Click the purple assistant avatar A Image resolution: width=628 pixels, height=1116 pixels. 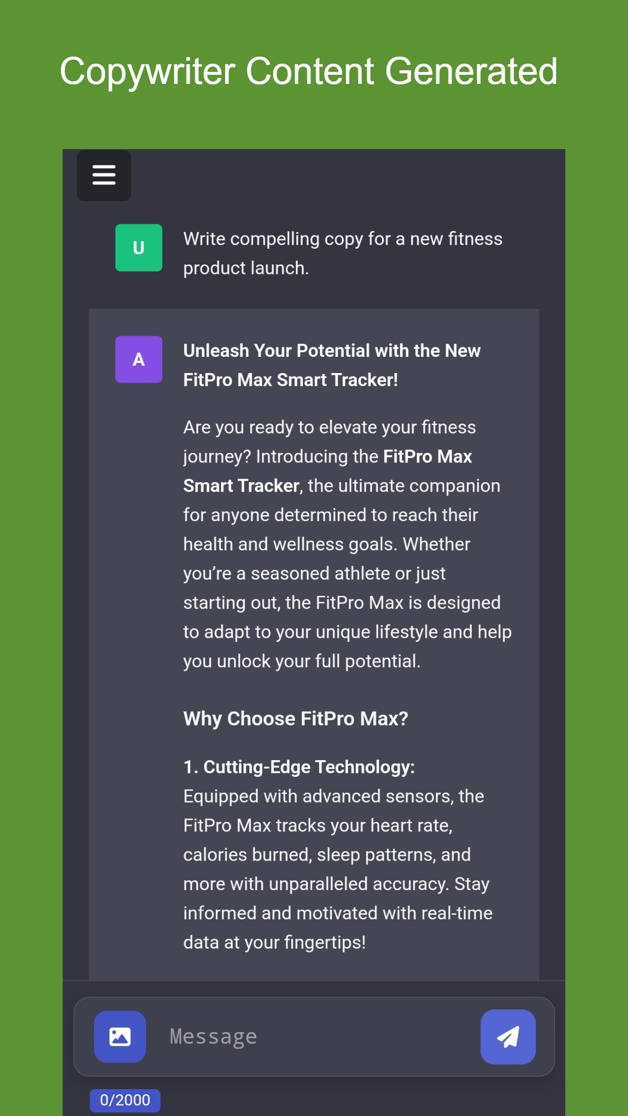pyautogui.click(x=139, y=359)
